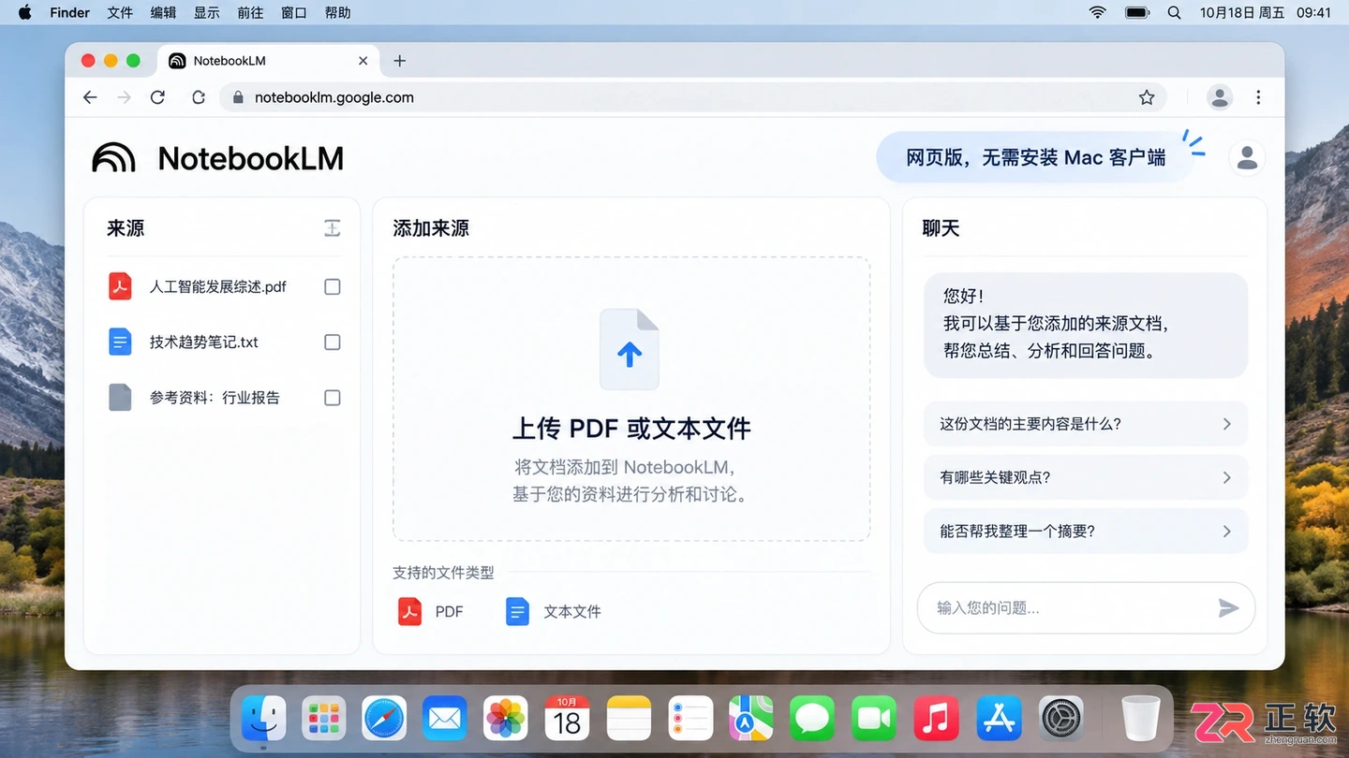Click the 上传 PDF 或文本文件 upload area
This screenshot has width=1349, height=758.
click(x=631, y=399)
